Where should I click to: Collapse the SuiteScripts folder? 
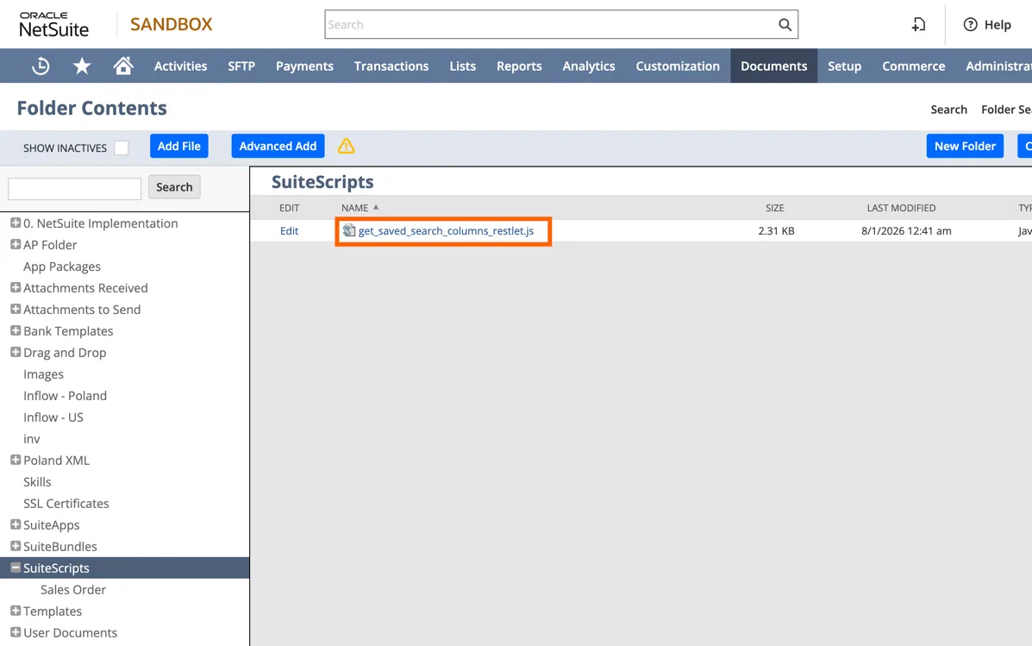pyautogui.click(x=16, y=568)
